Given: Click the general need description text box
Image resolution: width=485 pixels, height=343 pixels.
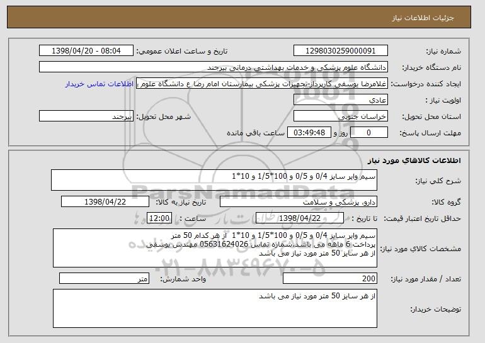Looking at the screenshot, I should coord(214,180).
